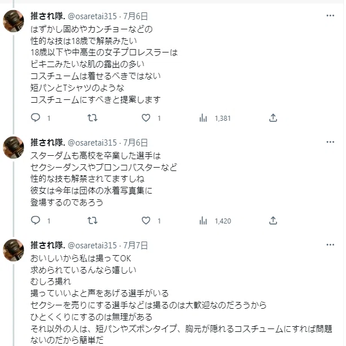346x346 pixels.
Task: Open the second tweet's 7月6日 timestamp
Action: [135, 143]
